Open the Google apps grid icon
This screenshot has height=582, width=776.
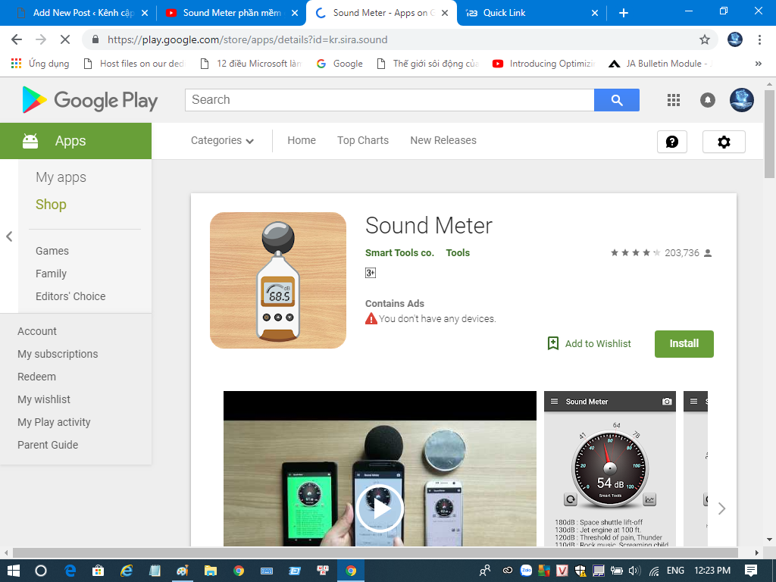(x=674, y=100)
